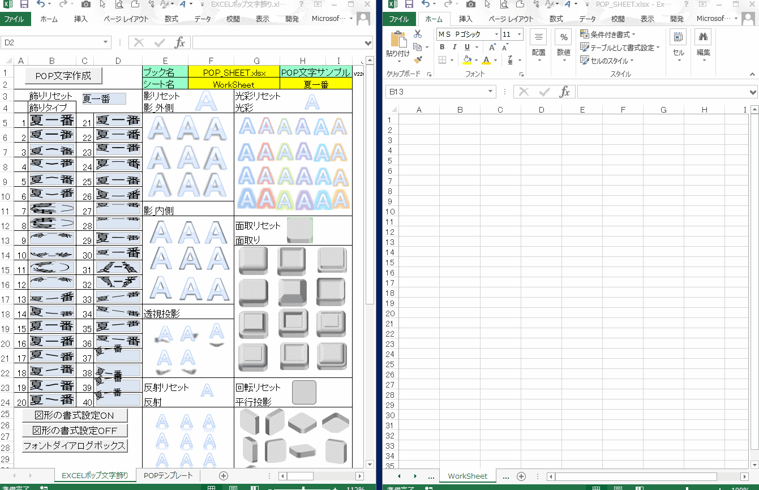Expand the 条件付き書式 dropdown

click(609, 35)
